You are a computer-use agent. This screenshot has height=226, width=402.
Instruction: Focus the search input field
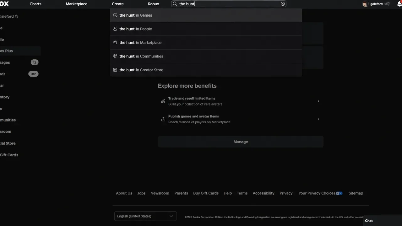(229, 4)
